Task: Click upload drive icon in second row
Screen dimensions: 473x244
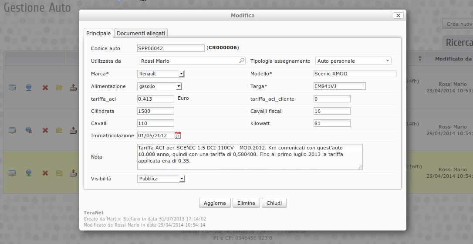Action: click(x=73, y=130)
